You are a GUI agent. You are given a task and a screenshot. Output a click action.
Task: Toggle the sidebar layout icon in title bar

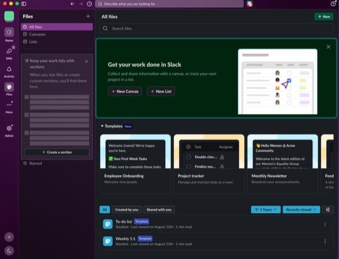coord(24,4)
